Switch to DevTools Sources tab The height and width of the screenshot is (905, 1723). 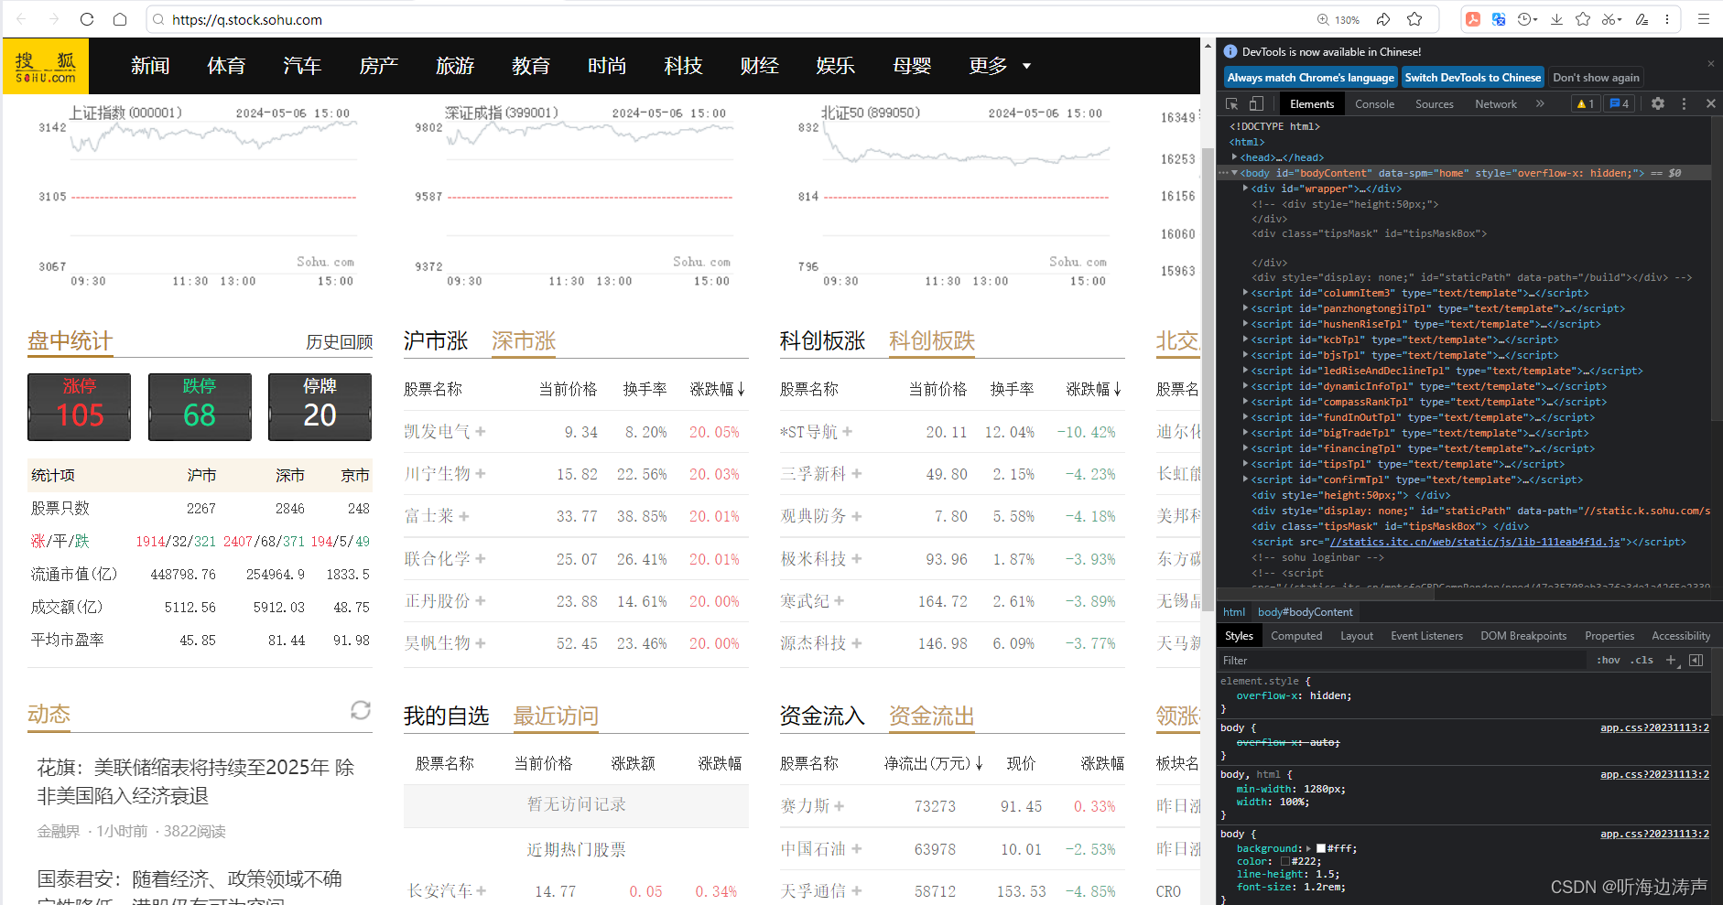click(1434, 103)
